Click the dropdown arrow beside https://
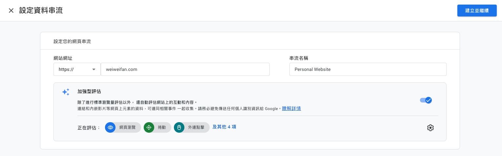The width and height of the screenshot is (502, 156). tap(94, 69)
